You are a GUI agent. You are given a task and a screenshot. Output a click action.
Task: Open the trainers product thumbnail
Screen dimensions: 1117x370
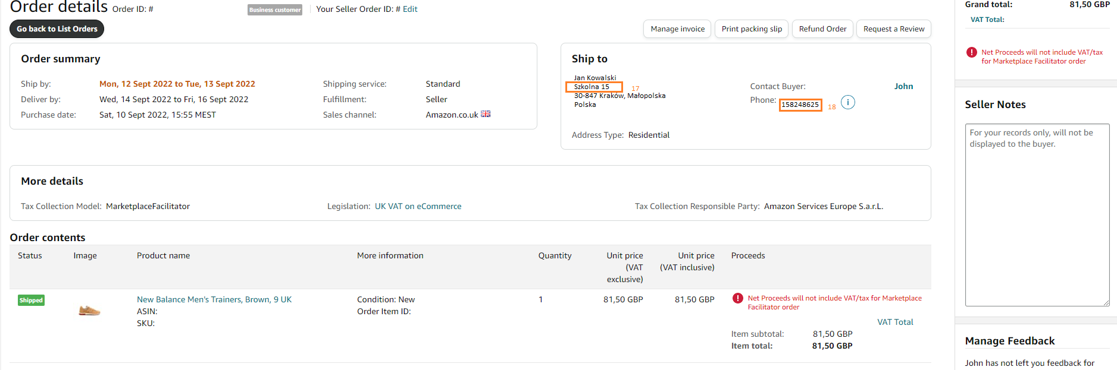[x=89, y=310]
